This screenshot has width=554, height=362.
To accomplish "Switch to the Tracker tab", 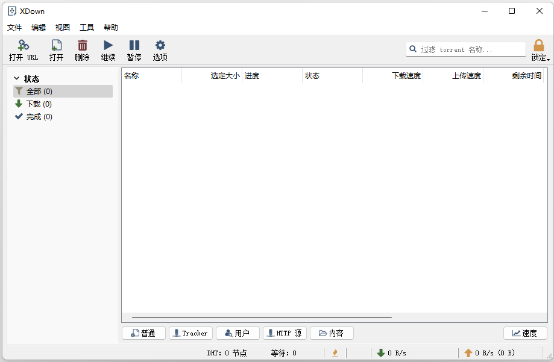I will pos(190,332).
